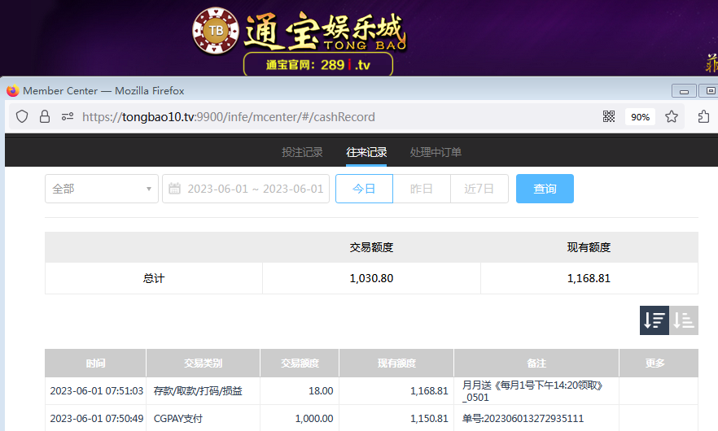This screenshot has width=718, height=431.
Task: Expand the 全部 transaction type dropdown
Action: 102,189
